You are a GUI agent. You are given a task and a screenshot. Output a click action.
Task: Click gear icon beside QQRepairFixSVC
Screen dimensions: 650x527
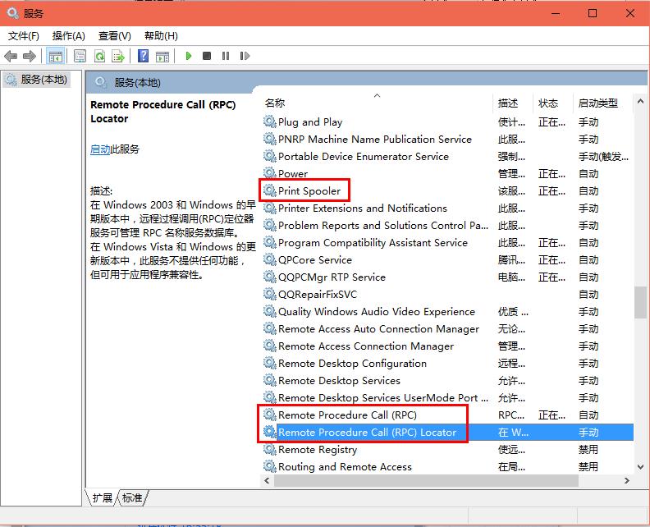point(269,294)
